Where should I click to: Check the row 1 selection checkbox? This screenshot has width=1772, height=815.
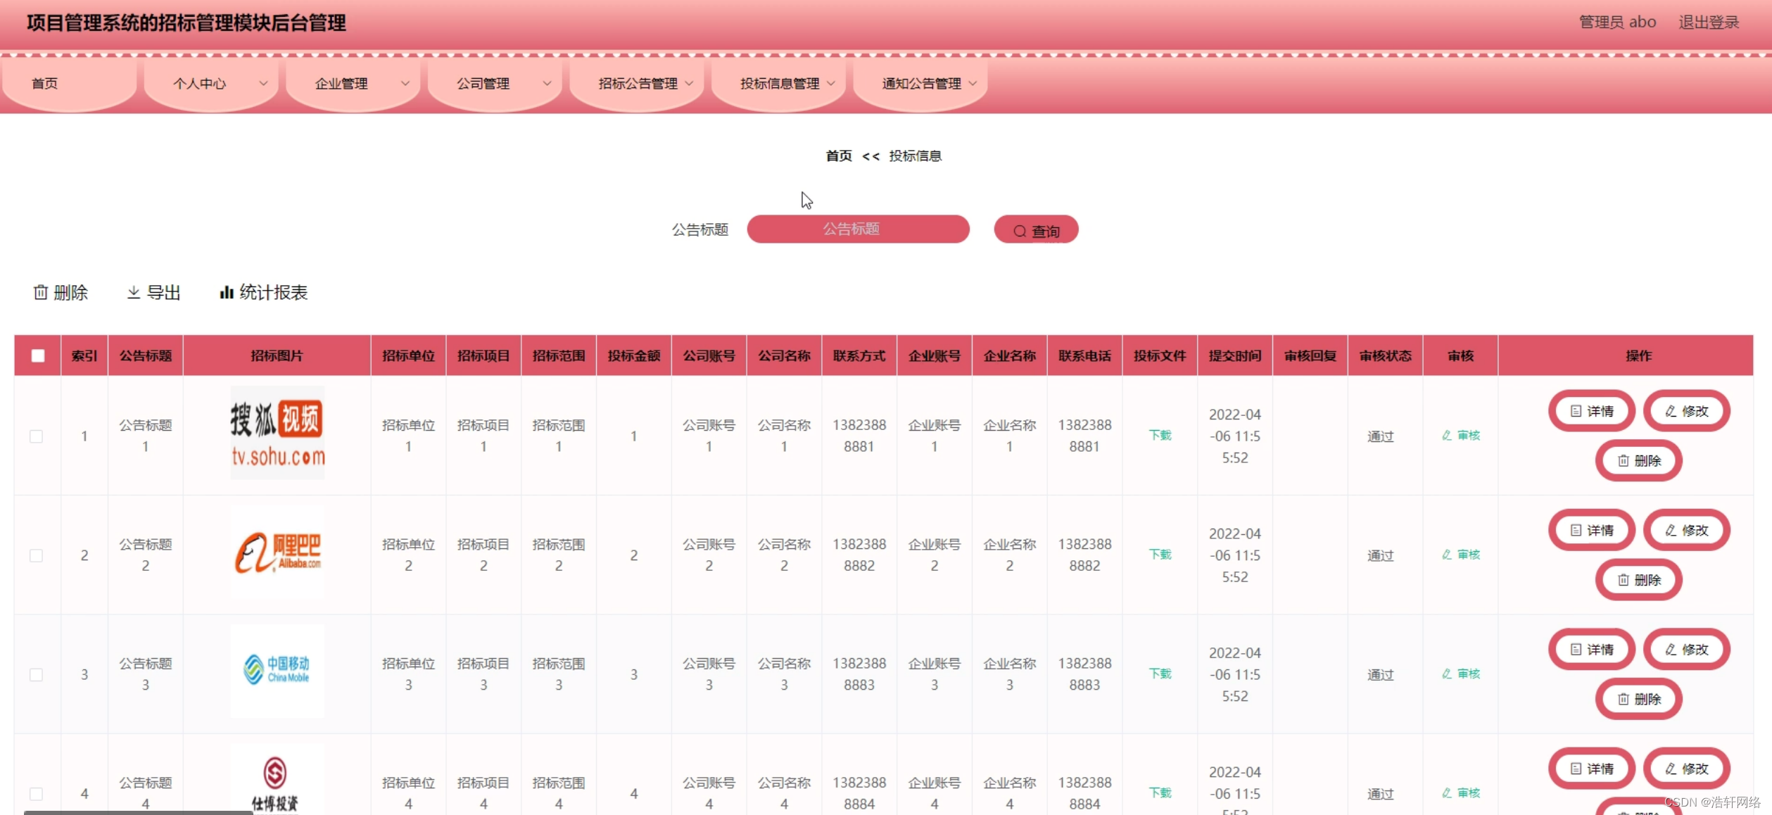[37, 436]
